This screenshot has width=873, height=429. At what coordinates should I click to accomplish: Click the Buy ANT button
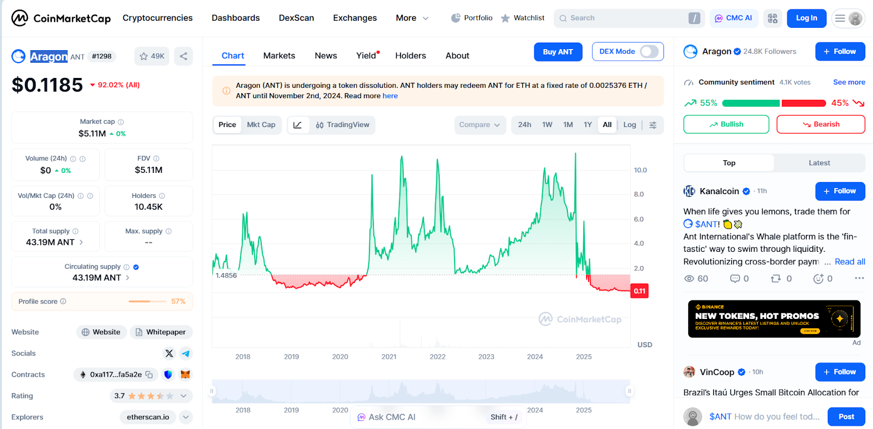point(558,52)
